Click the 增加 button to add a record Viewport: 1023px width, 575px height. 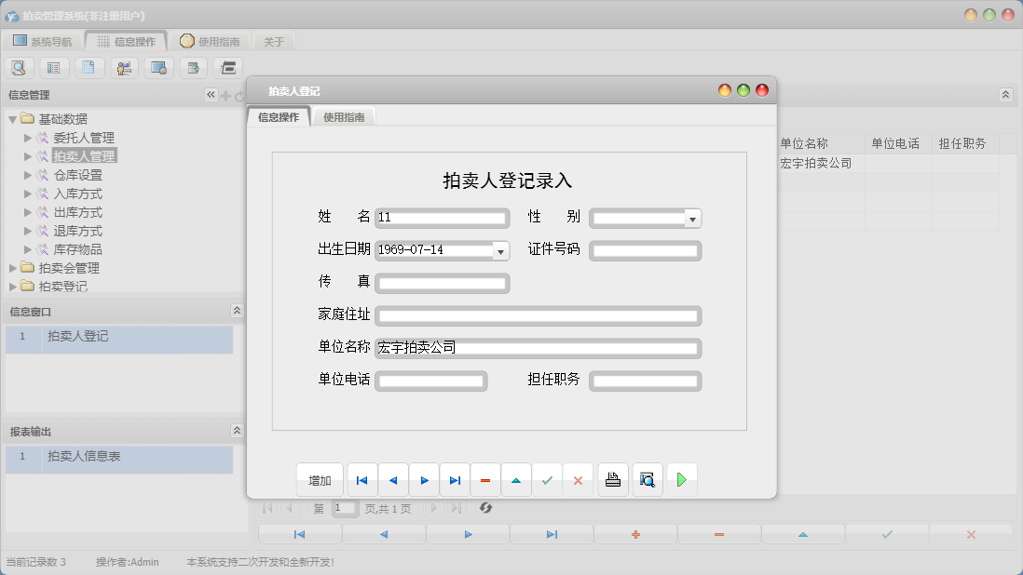pos(321,479)
